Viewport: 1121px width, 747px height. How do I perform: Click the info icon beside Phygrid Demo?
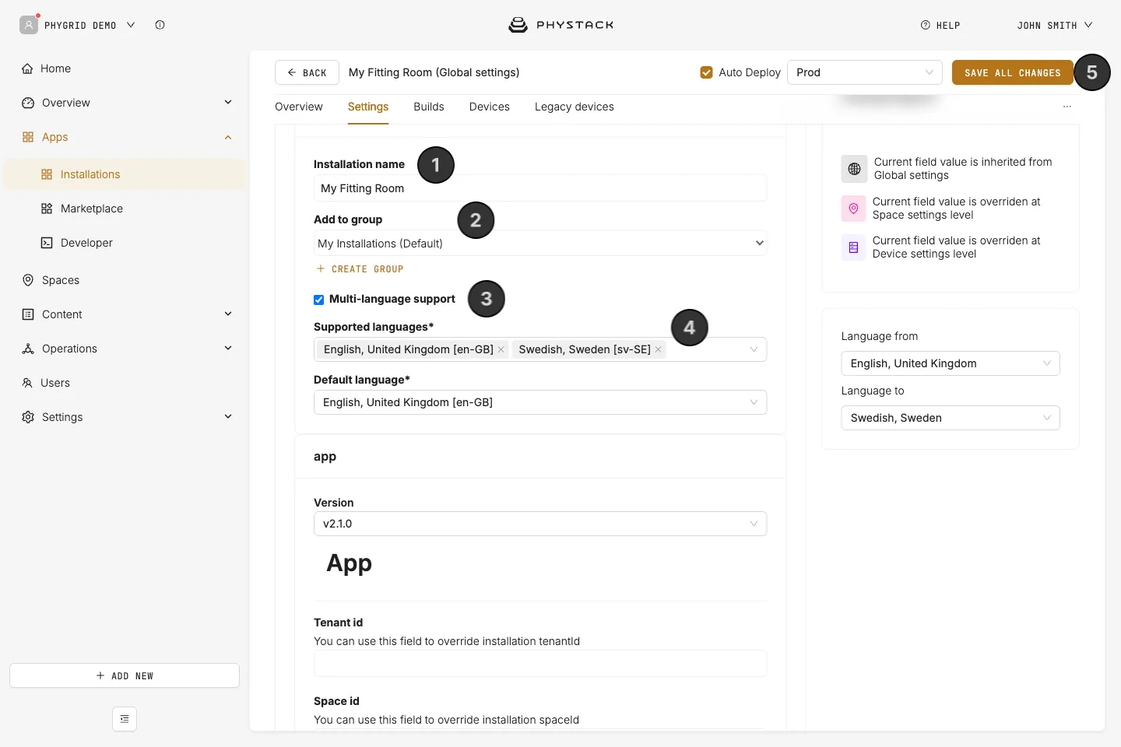160,25
